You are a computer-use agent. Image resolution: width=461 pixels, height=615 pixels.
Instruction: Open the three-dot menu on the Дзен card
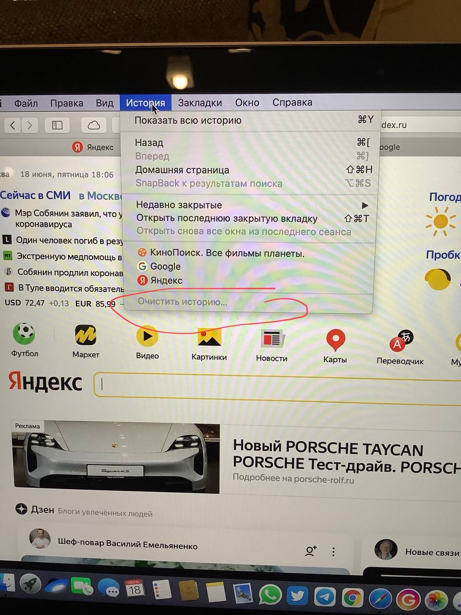(x=333, y=552)
